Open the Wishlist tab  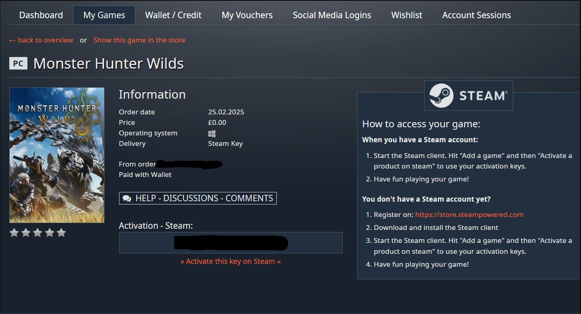pos(407,15)
